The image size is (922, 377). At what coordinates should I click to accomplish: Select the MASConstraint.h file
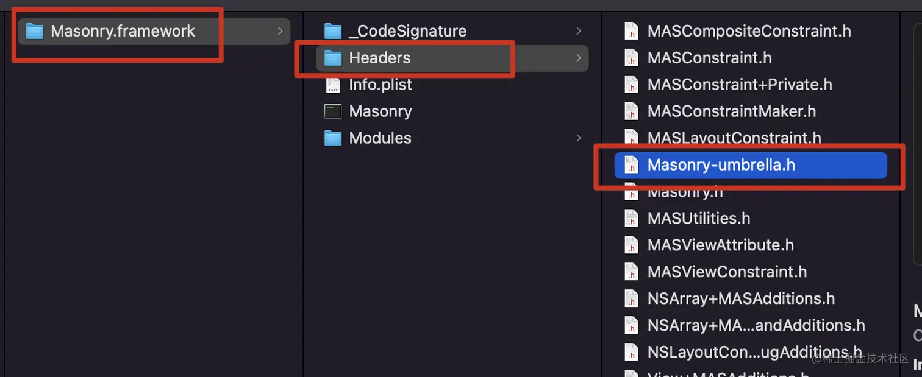710,58
